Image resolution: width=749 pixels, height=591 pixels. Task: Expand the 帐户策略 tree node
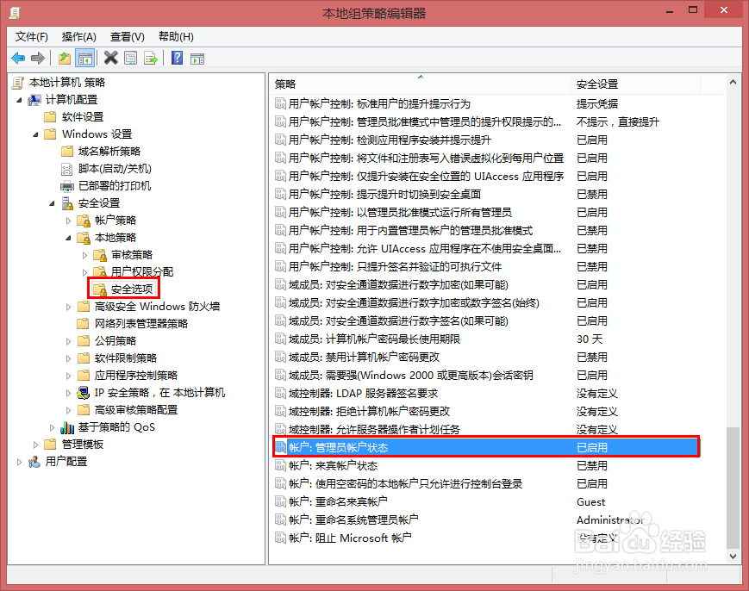(x=70, y=220)
